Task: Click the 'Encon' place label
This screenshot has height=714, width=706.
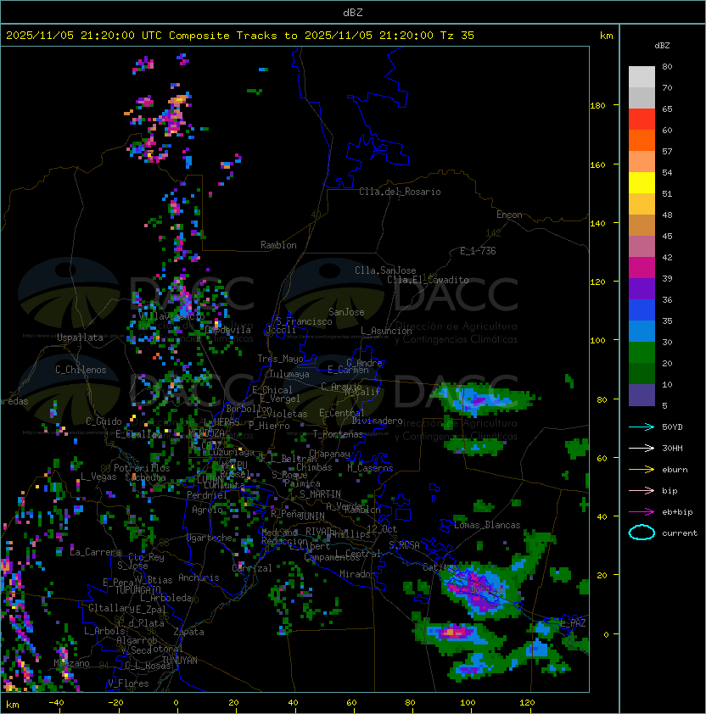Action: 509,215
